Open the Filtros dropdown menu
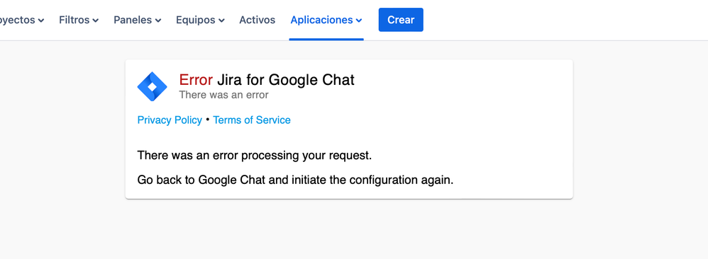Screen dimensions: 708x259 click(x=79, y=20)
